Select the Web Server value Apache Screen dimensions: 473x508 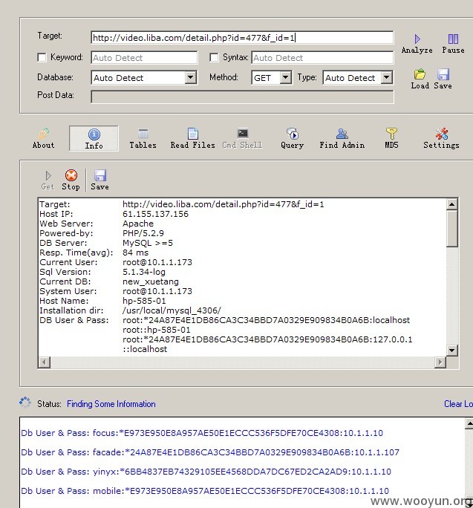138,224
